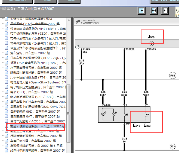Click the T32f/4 connector pin label

[86, 50]
